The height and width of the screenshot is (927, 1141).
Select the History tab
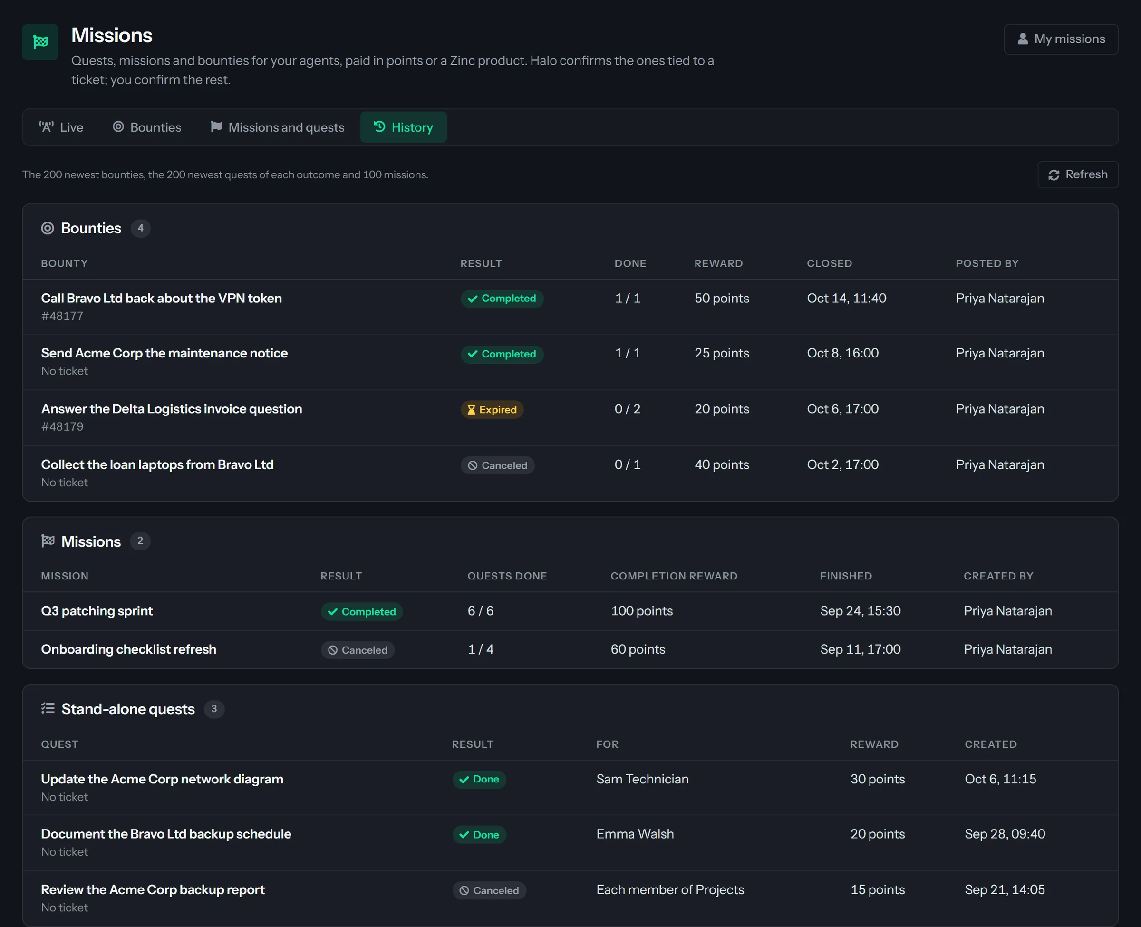tap(403, 127)
